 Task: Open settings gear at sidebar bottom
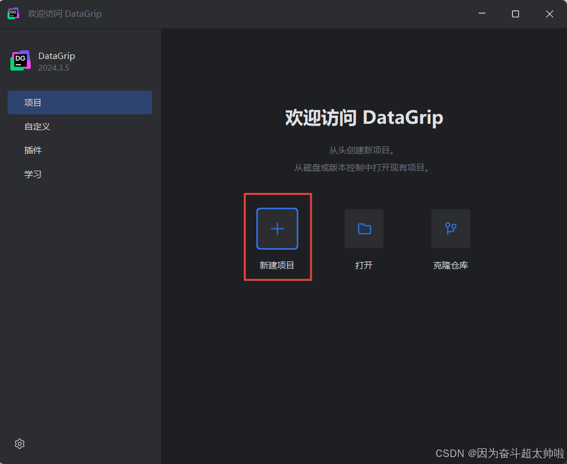pos(20,444)
